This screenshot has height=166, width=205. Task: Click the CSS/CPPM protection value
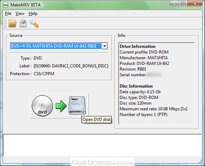pyautogui.click(x=44, y=74)
